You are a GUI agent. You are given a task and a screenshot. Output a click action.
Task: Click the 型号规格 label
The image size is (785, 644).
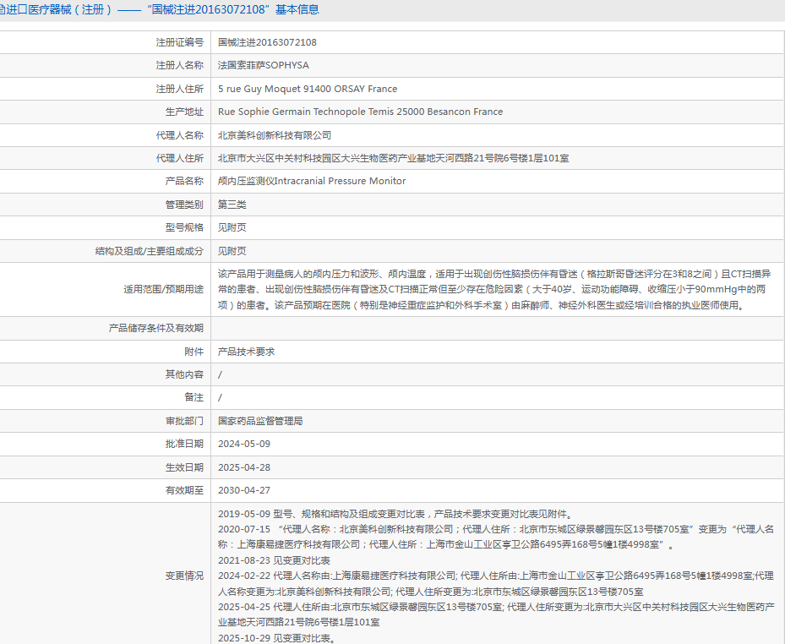[x=184, y=227]
